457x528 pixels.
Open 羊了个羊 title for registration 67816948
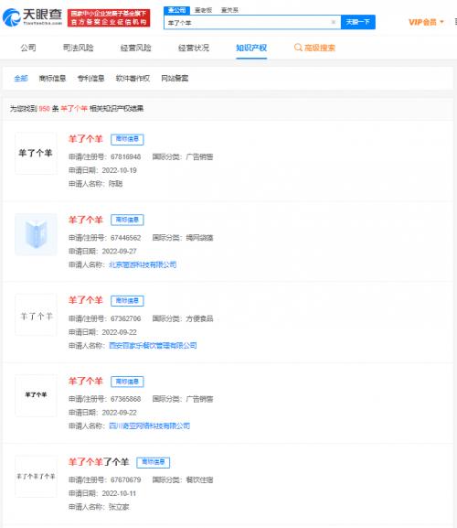coord(85,139)
